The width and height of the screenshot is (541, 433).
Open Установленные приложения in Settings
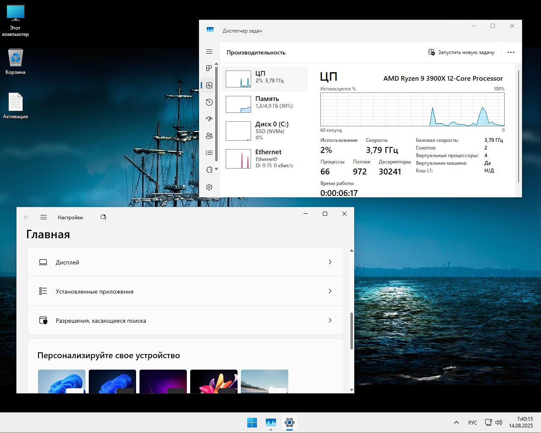185,291
